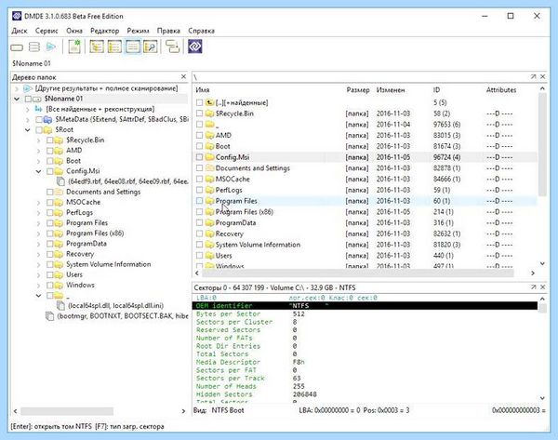Expand the System Volume Information tree node
This screenshot has height=440, width=558.
coord(38,264)
